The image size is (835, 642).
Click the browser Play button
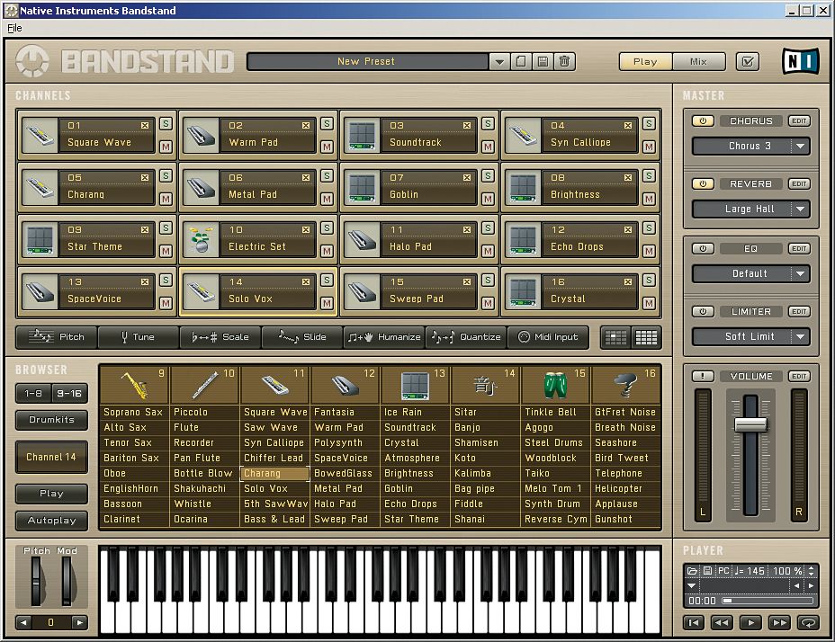click(x=51, y=494)
